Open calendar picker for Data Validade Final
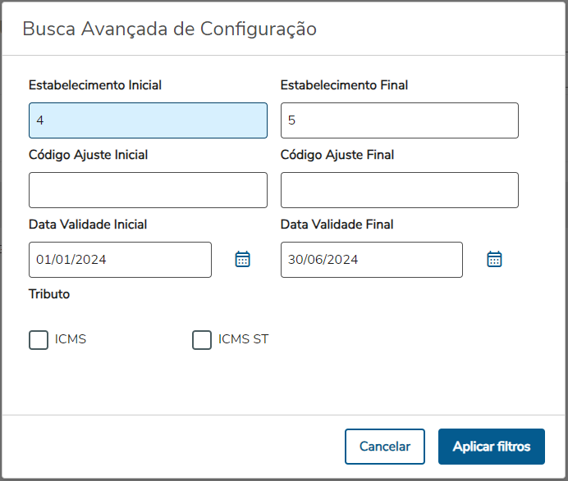568x481 pixels. (x=494, y=260)
